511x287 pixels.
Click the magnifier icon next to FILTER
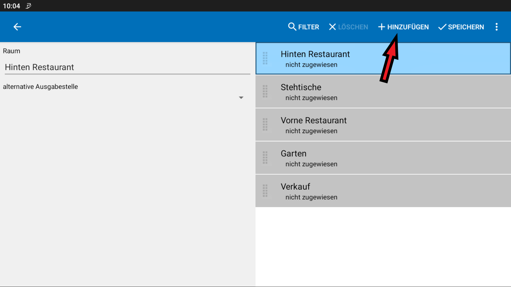292,27
